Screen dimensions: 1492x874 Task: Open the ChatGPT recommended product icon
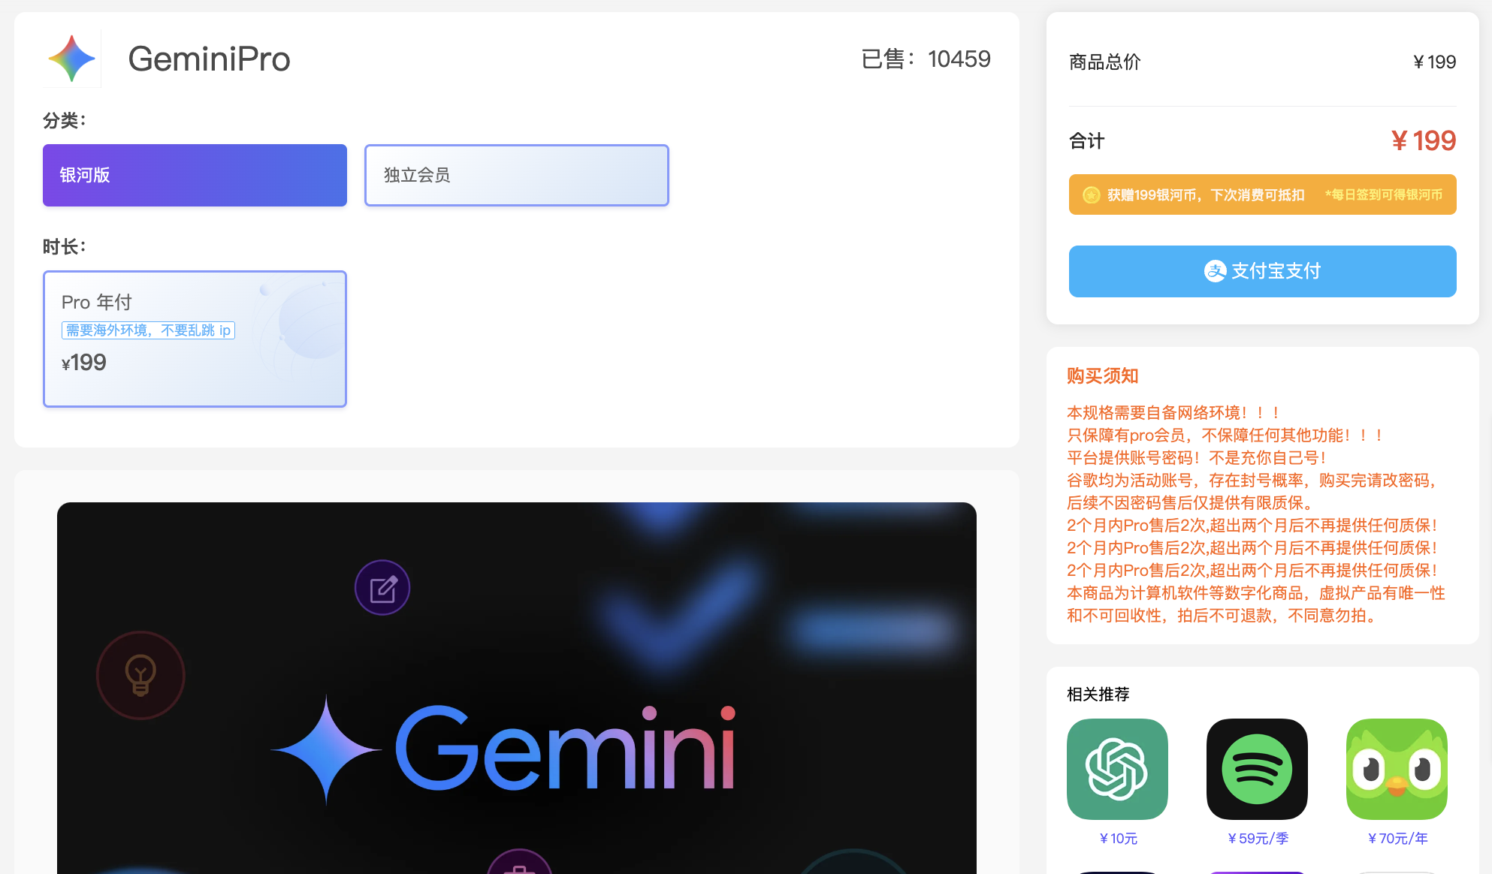tap(1117, 769)
